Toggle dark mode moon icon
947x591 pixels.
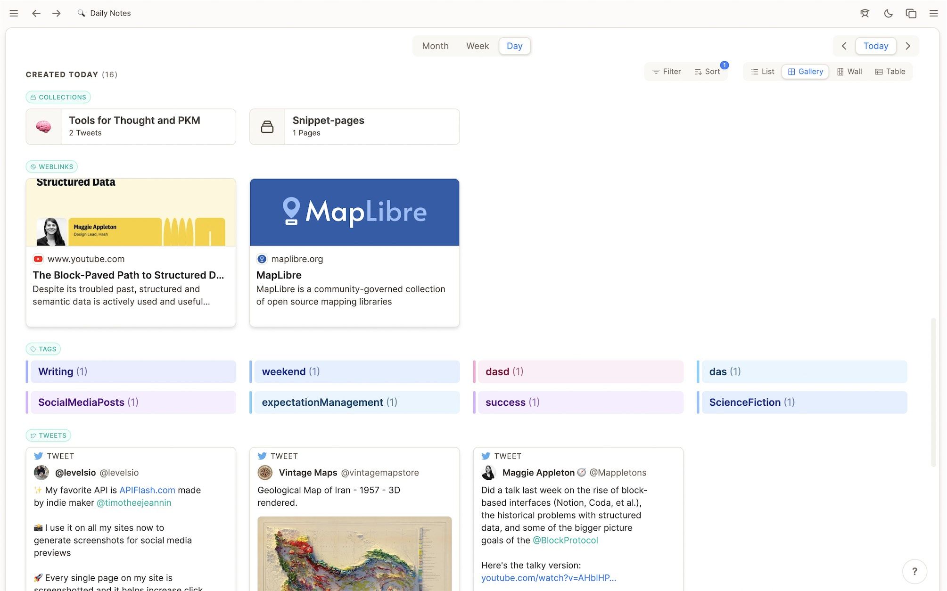point(888,13)
